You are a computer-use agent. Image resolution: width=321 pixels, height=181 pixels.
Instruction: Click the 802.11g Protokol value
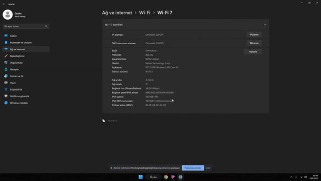[149, 55]
